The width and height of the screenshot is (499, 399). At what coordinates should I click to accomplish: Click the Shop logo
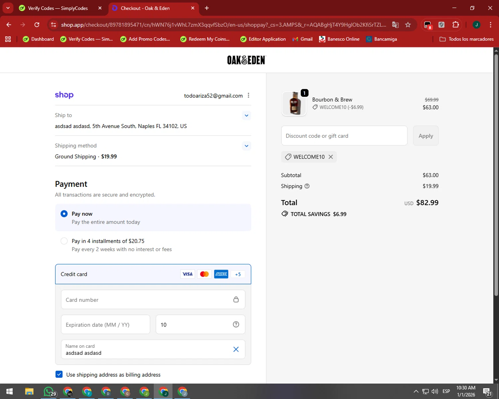pos(64,95)
